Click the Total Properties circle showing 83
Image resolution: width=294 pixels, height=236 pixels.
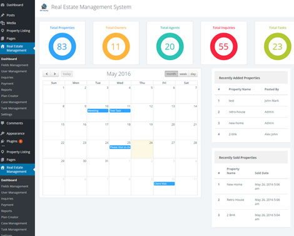pyautogui.click(x=62, y=46)
